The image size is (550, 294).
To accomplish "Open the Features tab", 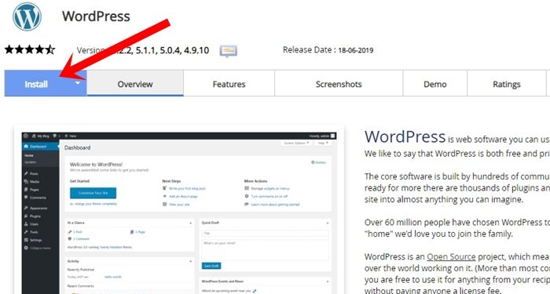I will 229,84.
